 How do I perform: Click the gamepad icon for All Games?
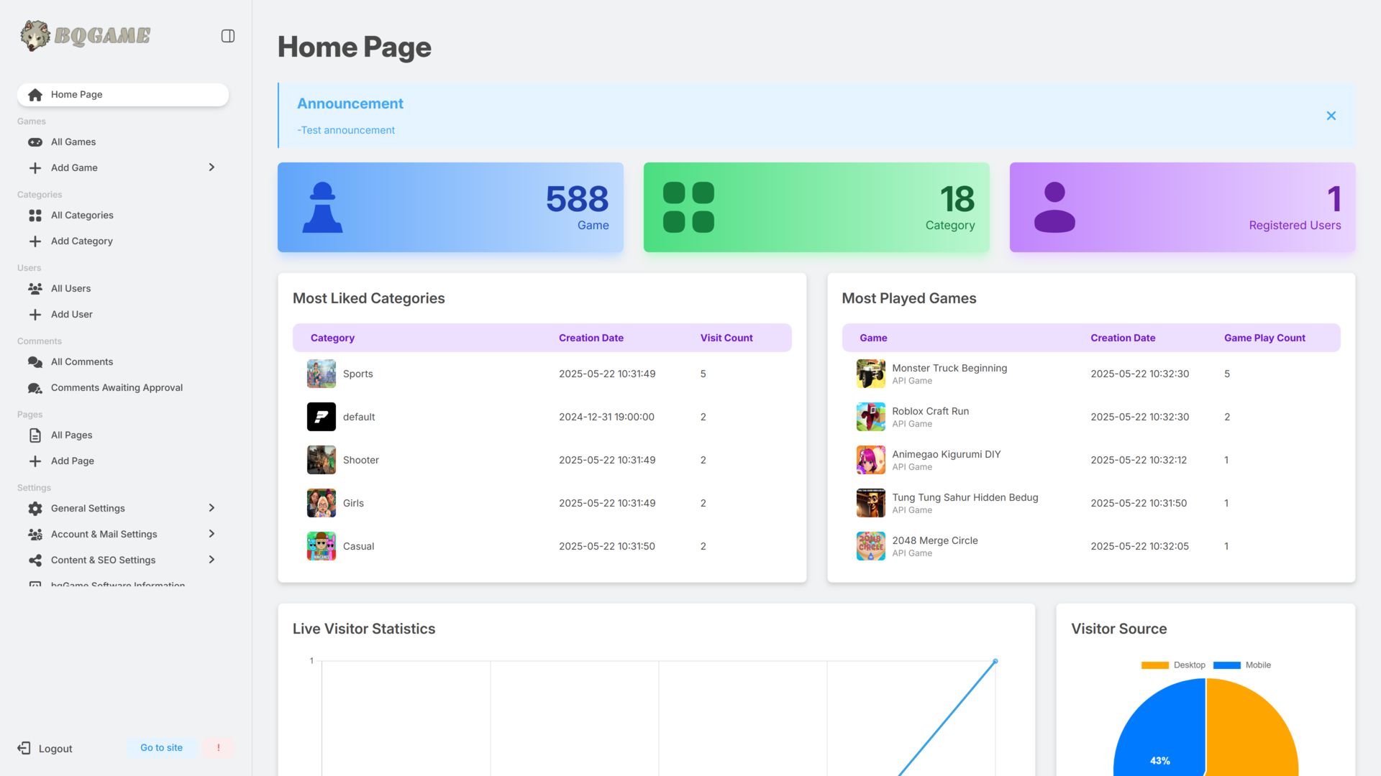click(x=35, y=142)
